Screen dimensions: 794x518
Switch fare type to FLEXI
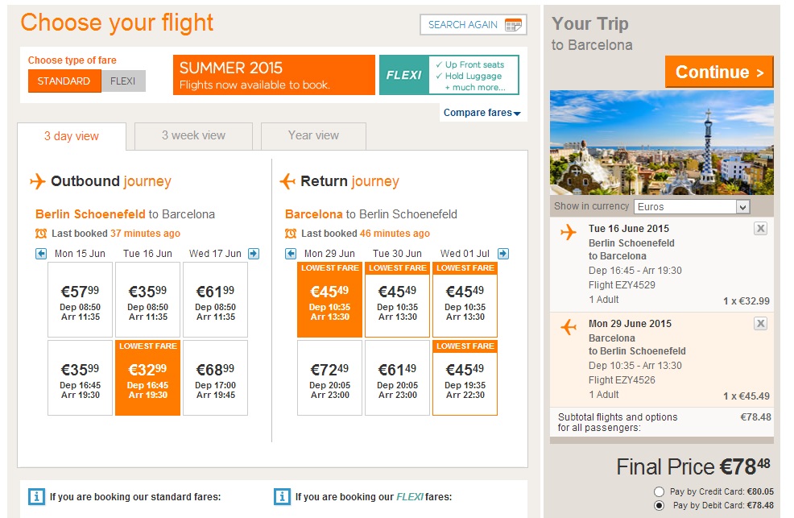123,81
